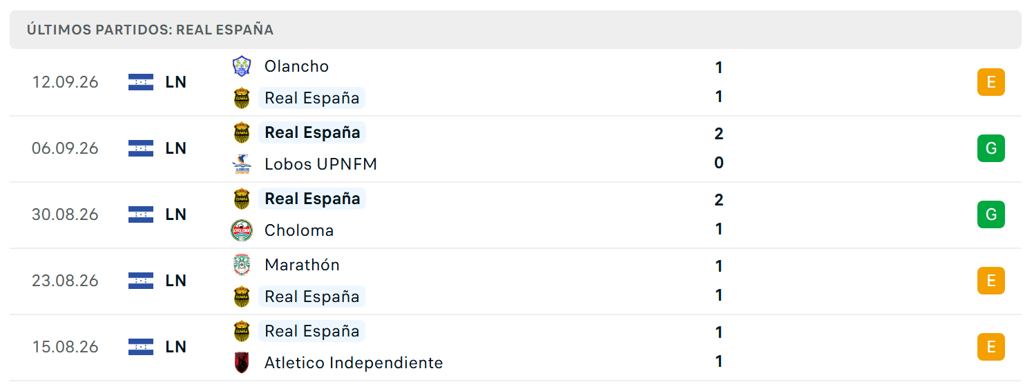Click the Últimos Partidos: Real España header
Screen dimensions: 1034x391
pyautogui.click(x=150, y=30)
